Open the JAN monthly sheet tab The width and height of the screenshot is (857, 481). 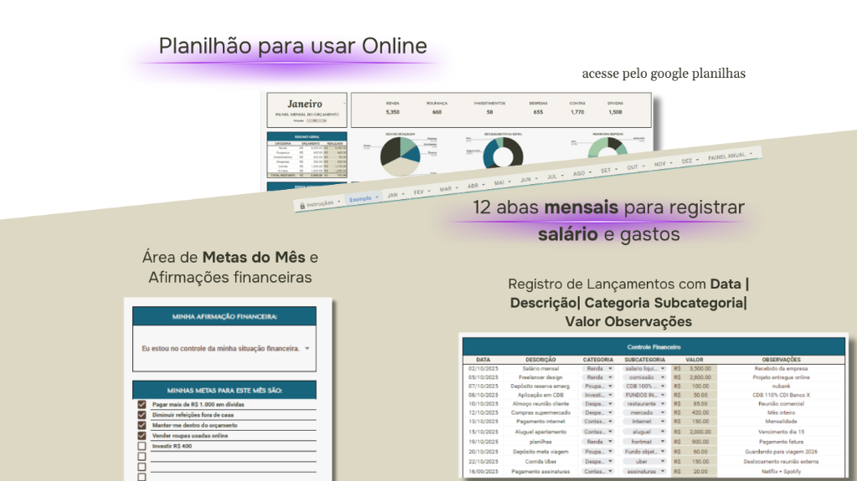click(393, 195)
